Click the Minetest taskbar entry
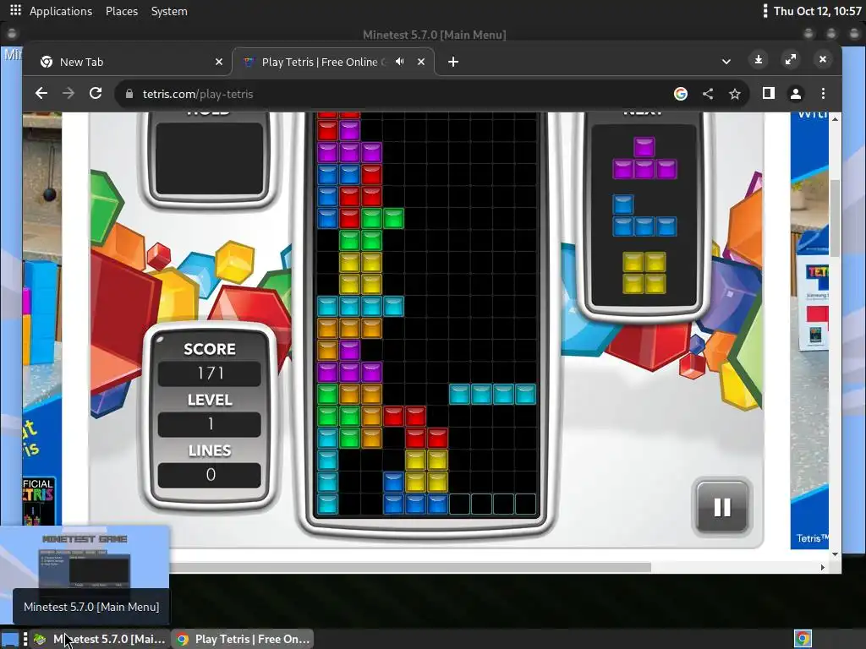 (x=100, y=639)
